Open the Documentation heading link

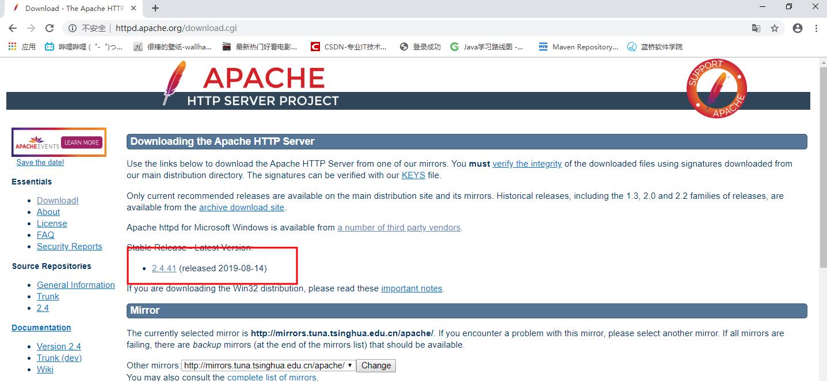point(41,328)
